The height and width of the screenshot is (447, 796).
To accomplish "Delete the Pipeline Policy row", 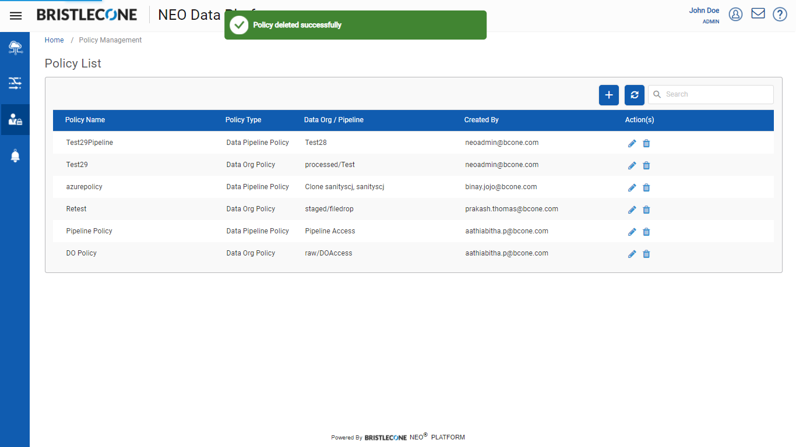I will 646,232.
